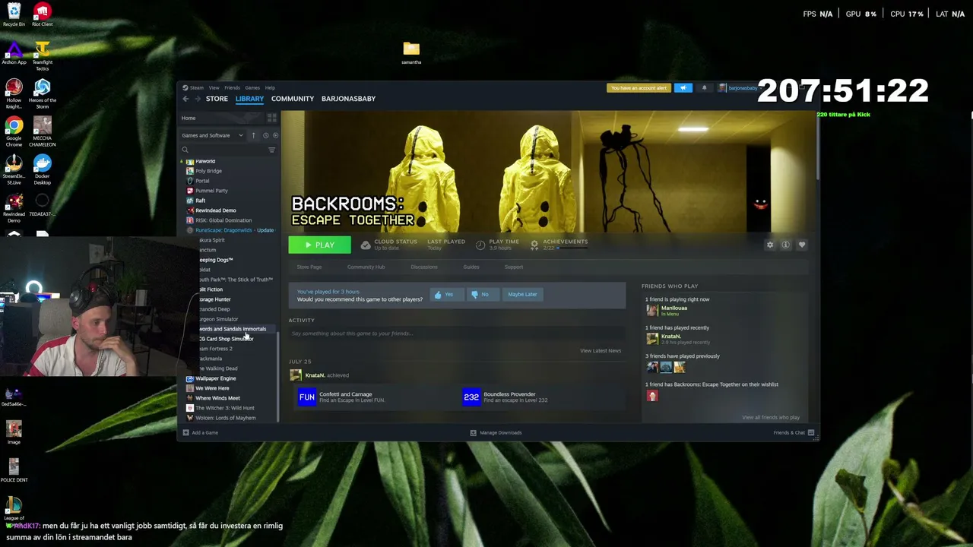Select RuneScape: Dragonwilds in game list

tap(230, 230)
